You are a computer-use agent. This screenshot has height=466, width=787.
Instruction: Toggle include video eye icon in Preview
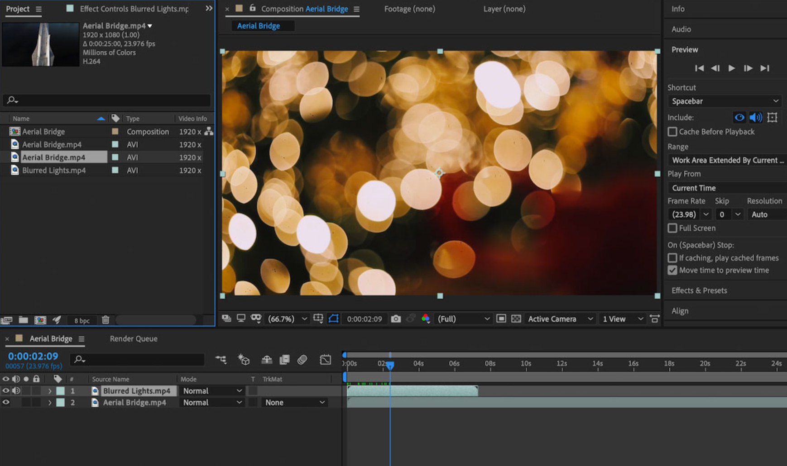coord(739,118)
